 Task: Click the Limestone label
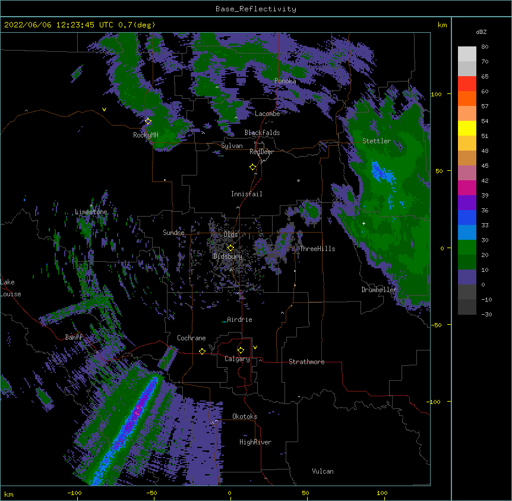91,212
